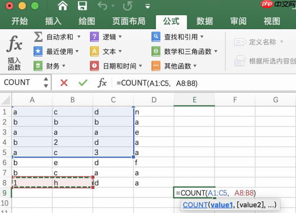296x213 pixels.
Task: Expand the 逻辑 dropdown arrow
Action: tap(120, 37)
